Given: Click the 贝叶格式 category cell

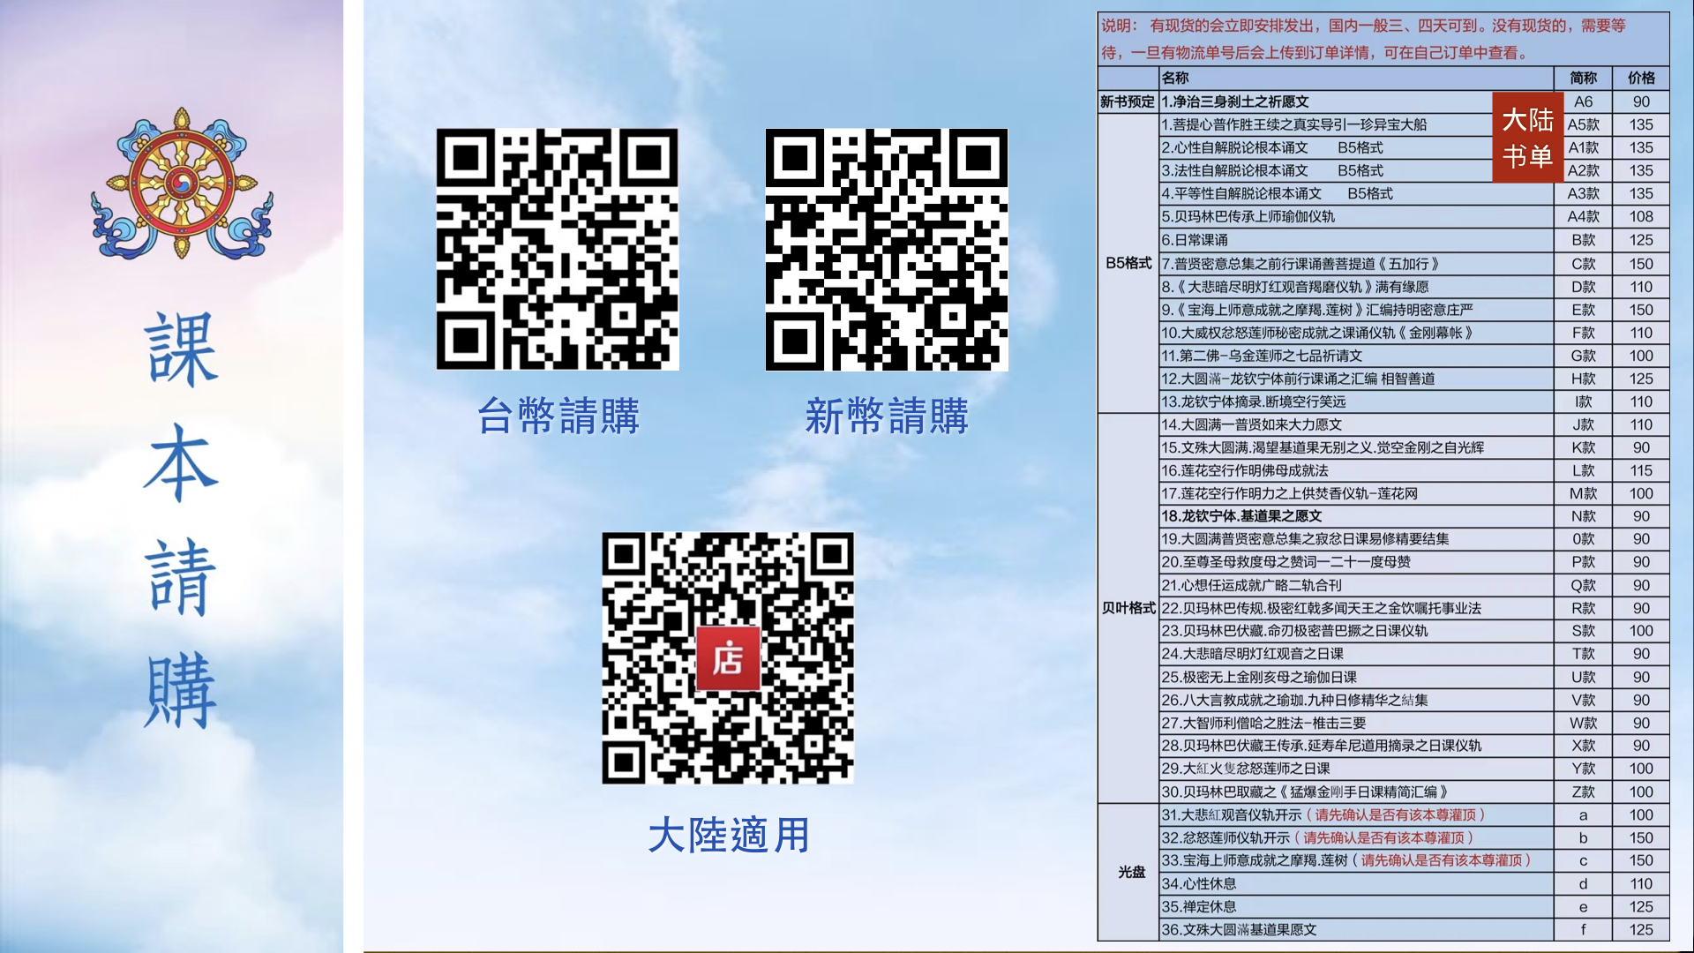Looking at the screenshot, I should coord(1128,608).
